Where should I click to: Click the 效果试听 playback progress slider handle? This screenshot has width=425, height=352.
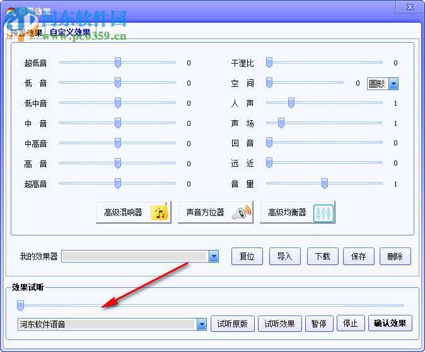(20, 305)
